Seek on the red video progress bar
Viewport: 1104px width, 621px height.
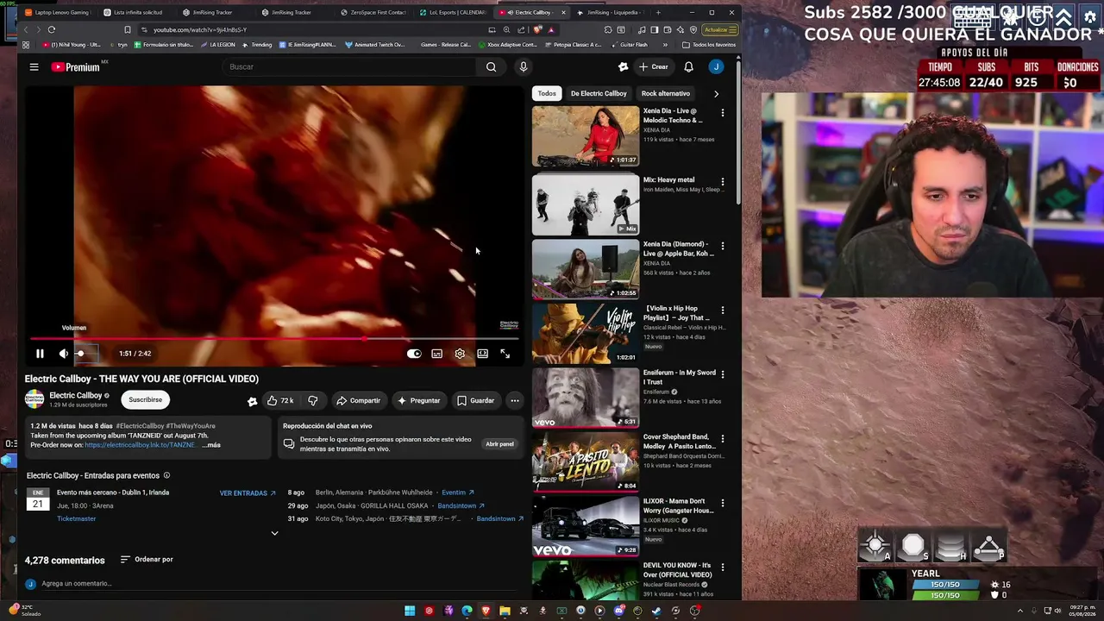(274, 339)
